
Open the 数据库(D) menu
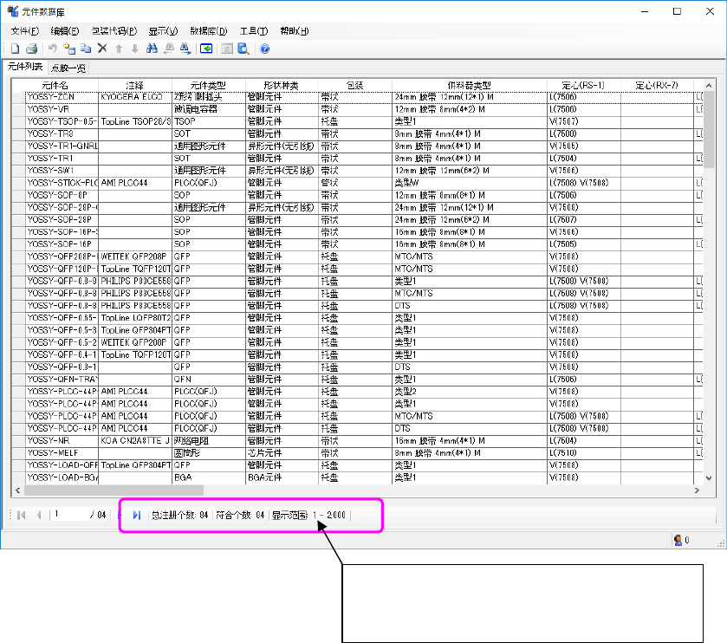click(x=208, y=31)
